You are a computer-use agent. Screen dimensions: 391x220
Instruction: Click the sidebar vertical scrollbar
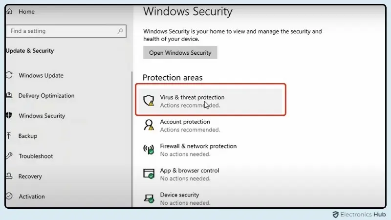coord(131,137)
